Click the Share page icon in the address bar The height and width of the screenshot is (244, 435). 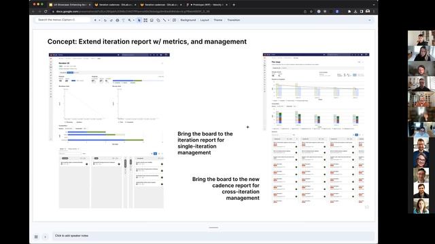(x=305, y=12)
